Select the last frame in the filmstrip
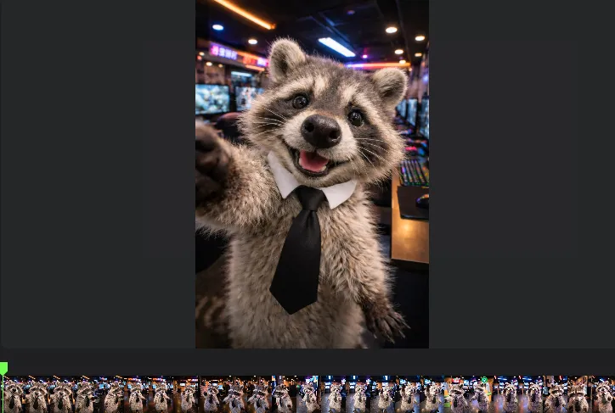Image resolution: width=615 pixels, height=413 pixels. [x=603, y=395]
